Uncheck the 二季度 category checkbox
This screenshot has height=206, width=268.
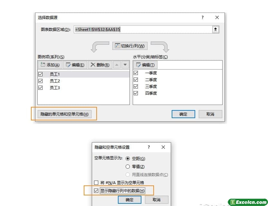[x=136, y=80]
